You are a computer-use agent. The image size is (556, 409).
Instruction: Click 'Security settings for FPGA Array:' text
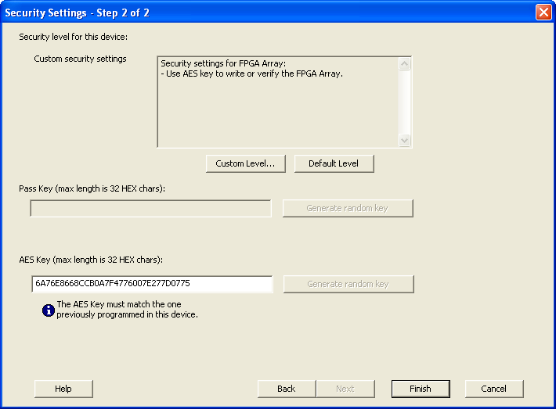[x=223, y=63]
